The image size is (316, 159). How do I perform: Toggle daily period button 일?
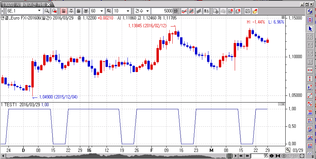[63, 11]
